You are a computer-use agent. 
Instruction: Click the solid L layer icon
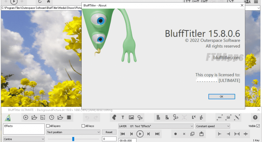tap(167, 118)
